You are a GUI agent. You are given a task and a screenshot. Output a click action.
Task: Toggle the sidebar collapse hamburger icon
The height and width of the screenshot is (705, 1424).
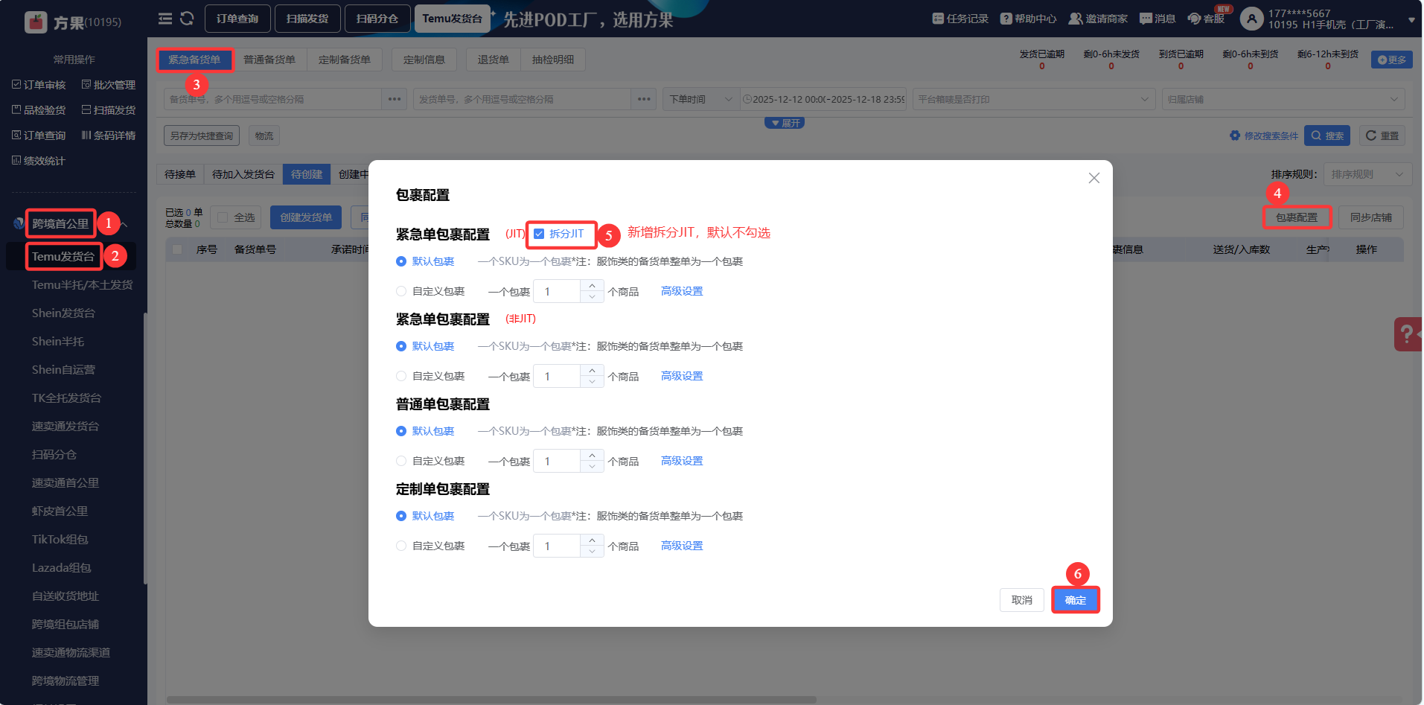coord(165,19)
